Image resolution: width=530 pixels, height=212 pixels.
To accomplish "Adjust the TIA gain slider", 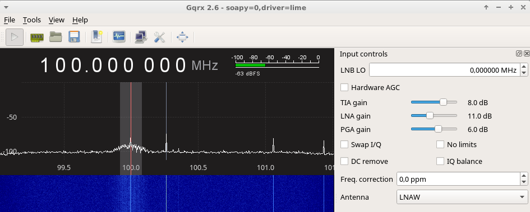I will (x=434, y=102).
